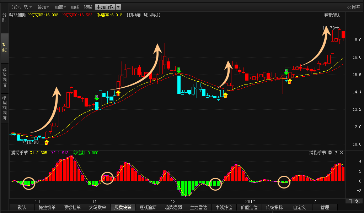
Task: Open the 管理 button in the bottom bar
Action: pyautogui.click(x=325, y=207)
